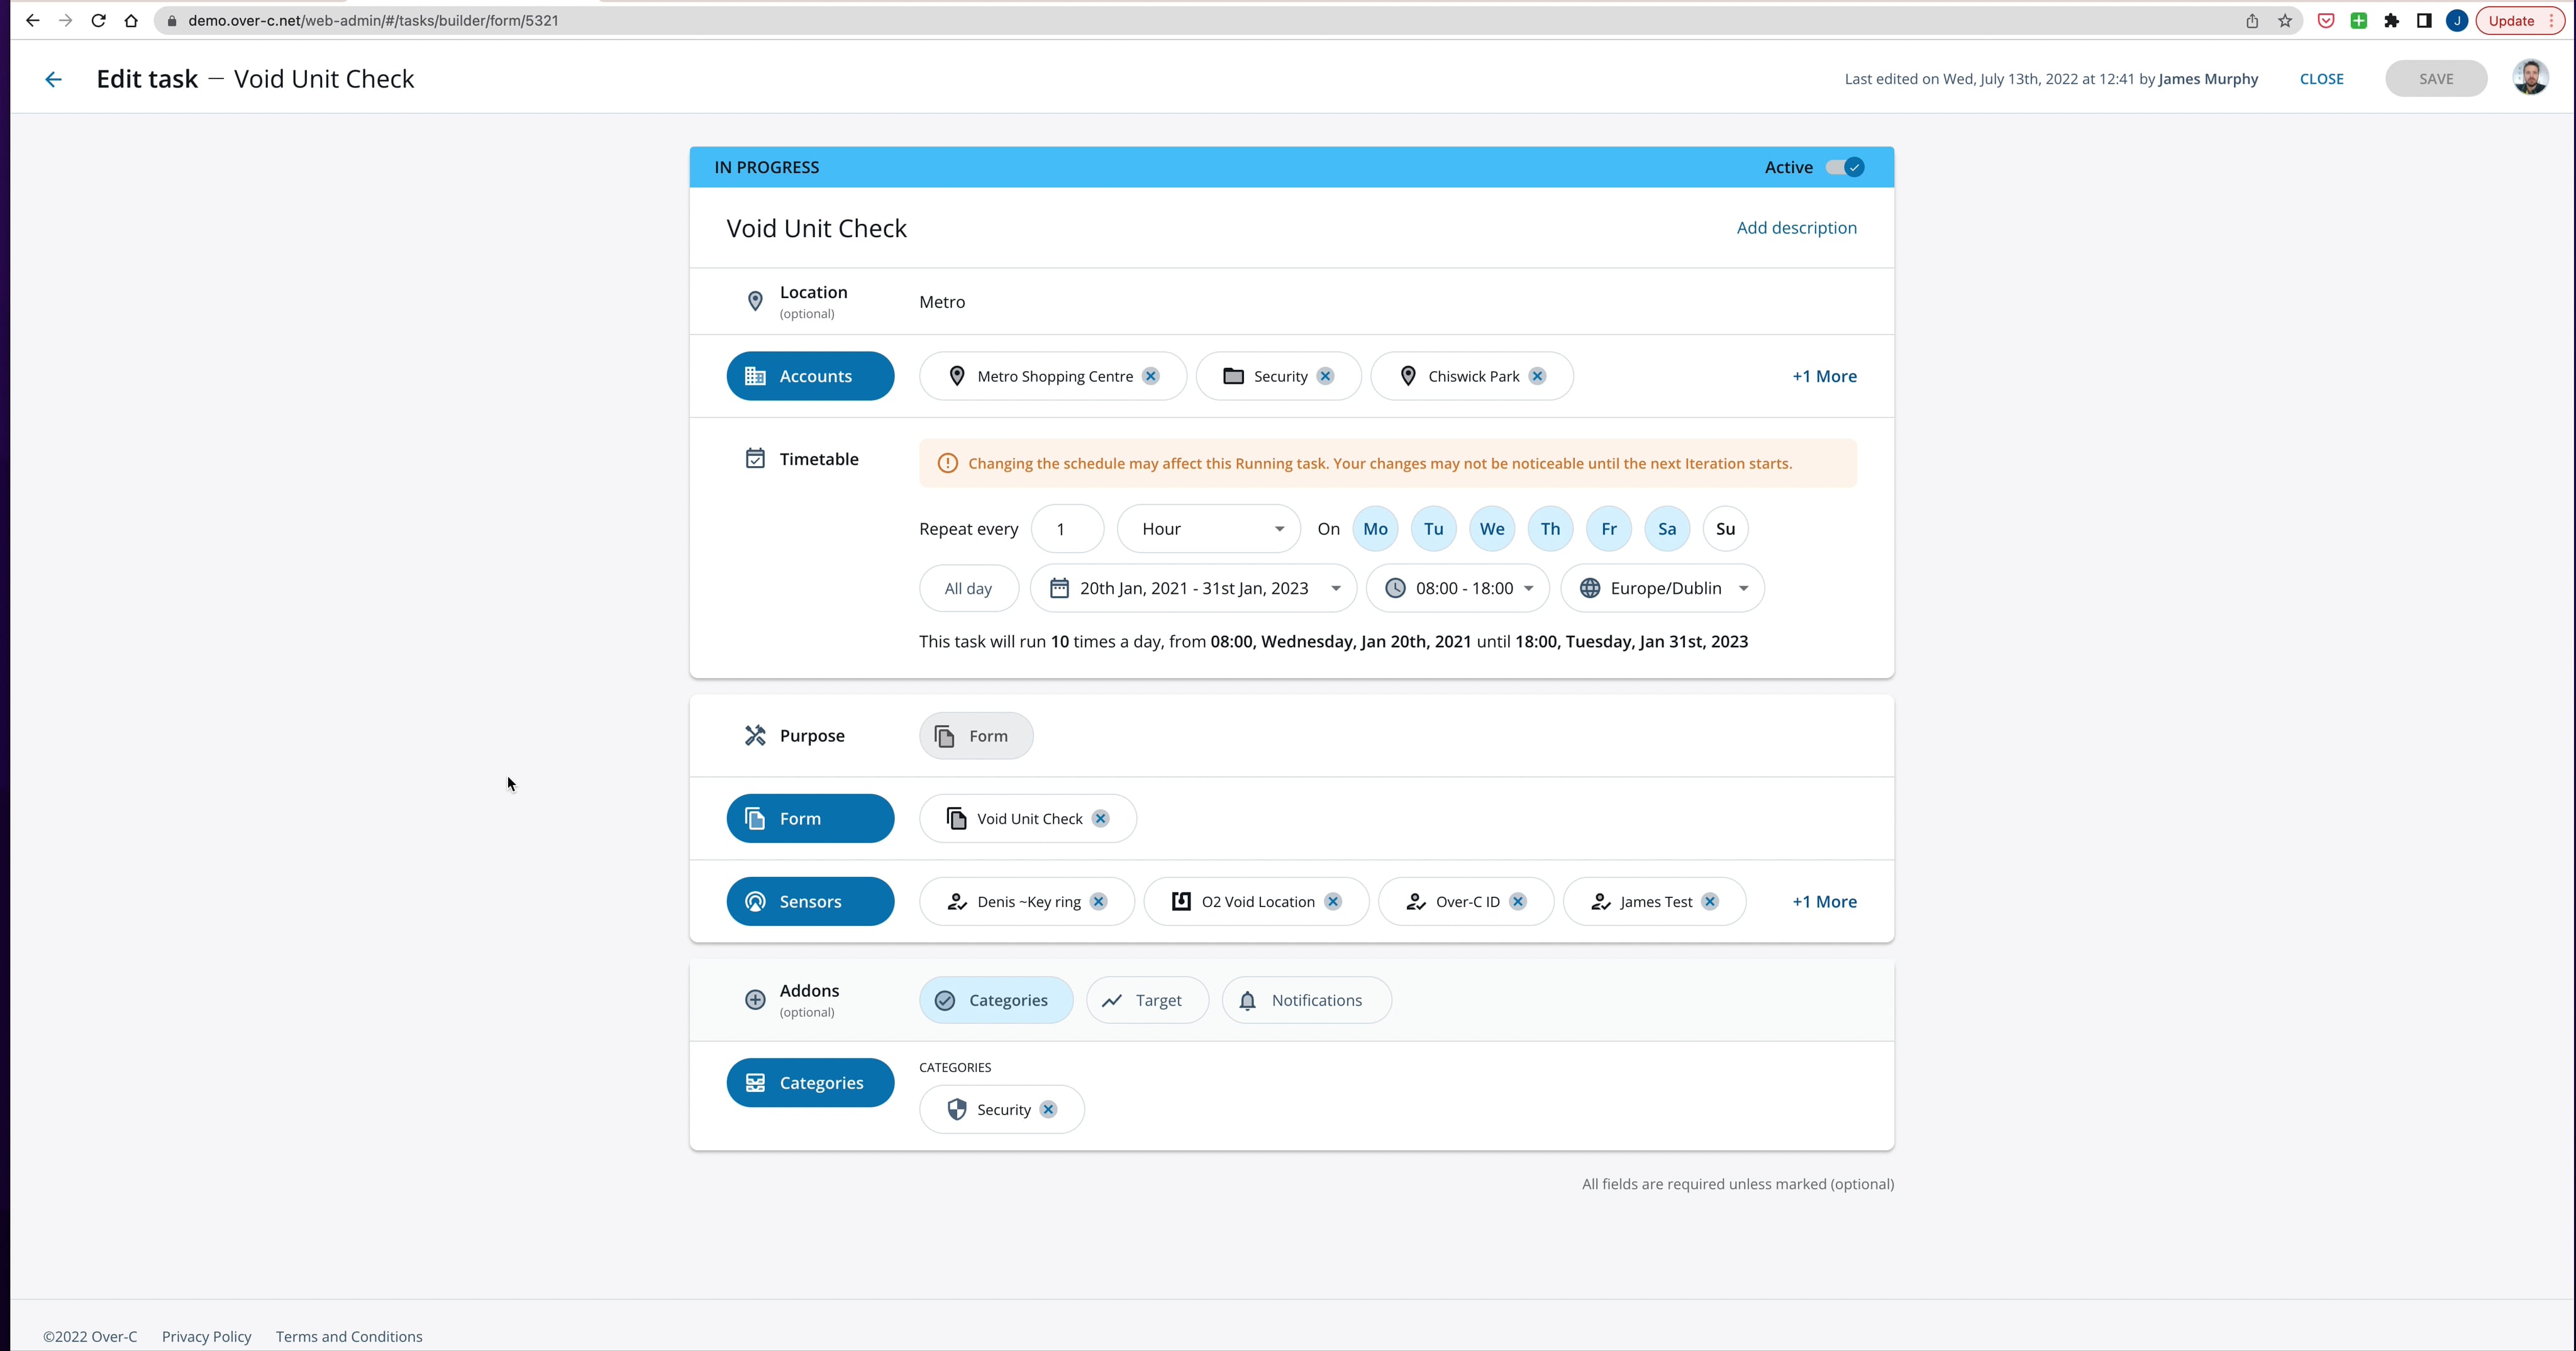Toggle the All day option

(968, 588)
